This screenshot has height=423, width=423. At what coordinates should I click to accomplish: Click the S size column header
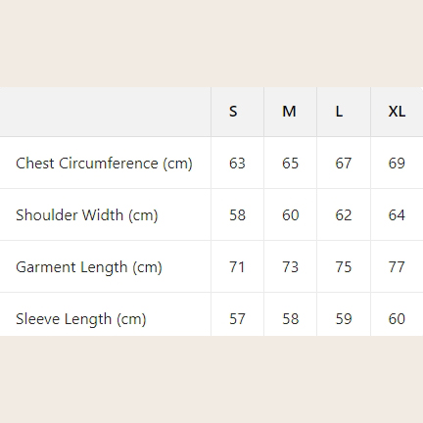[233, 112]
